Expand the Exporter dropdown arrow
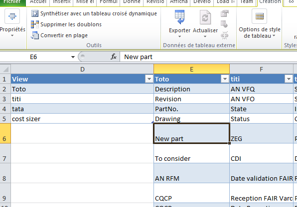 (179, 36)
